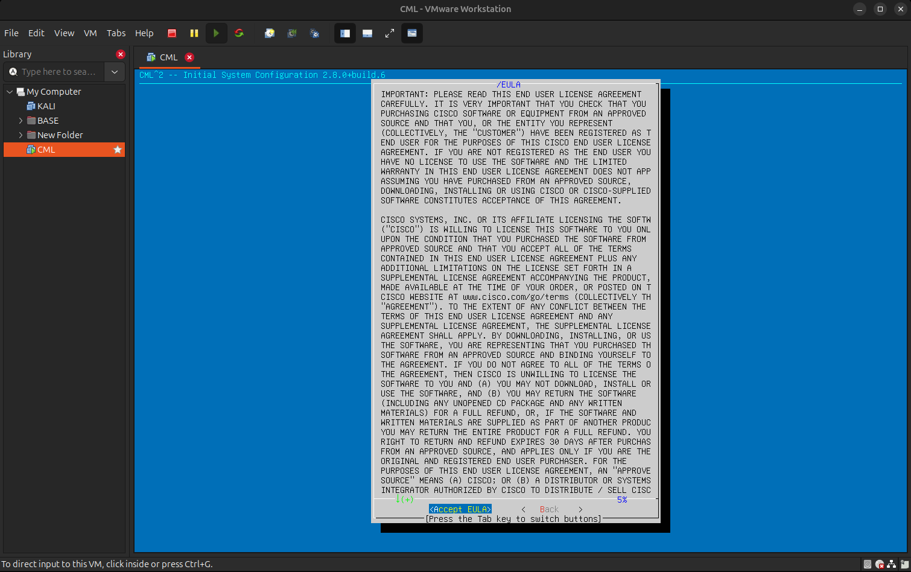
Task: Click the network adapter status icon
Action: [891, 565]
